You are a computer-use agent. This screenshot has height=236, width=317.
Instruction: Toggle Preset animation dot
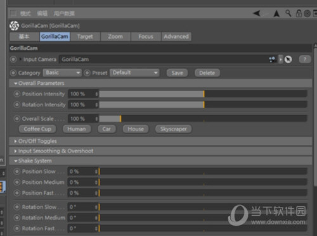tap(87, 73)
